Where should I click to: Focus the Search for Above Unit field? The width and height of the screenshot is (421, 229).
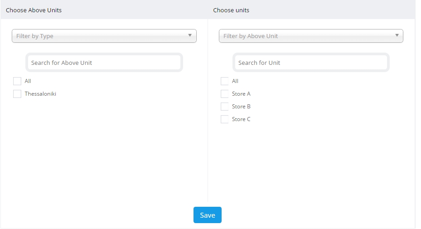click(104, 63)
